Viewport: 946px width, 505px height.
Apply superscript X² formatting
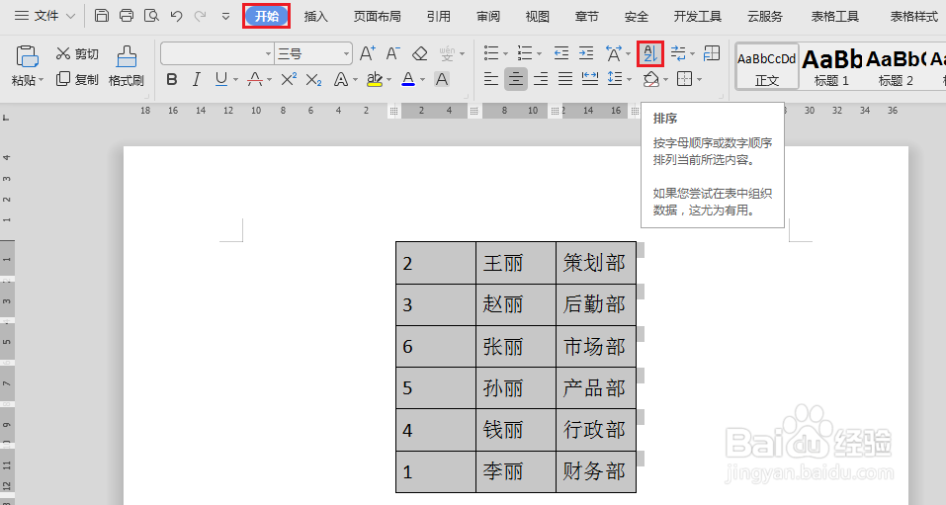tap(289, 79)
